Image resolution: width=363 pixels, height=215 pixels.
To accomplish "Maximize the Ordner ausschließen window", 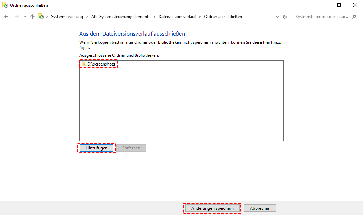I will 339,5.
